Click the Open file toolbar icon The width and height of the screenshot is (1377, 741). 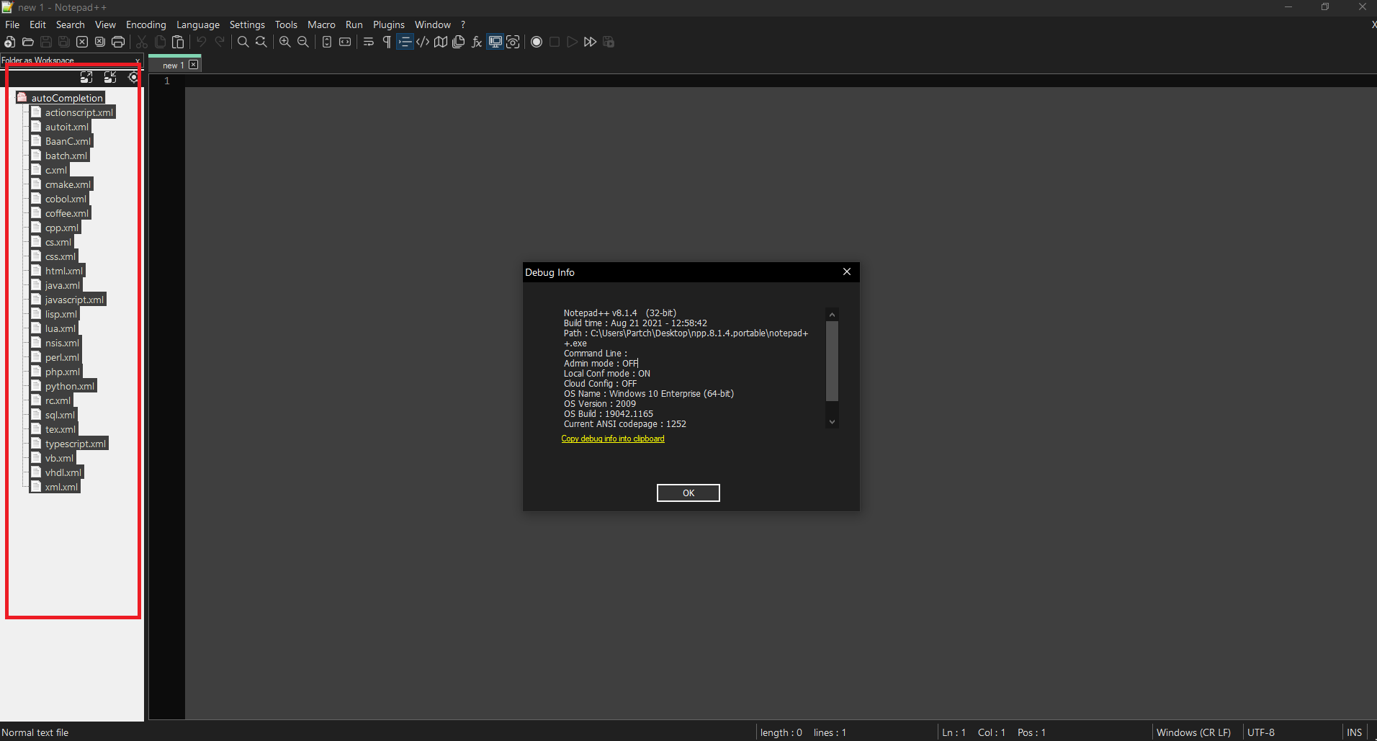28,42
